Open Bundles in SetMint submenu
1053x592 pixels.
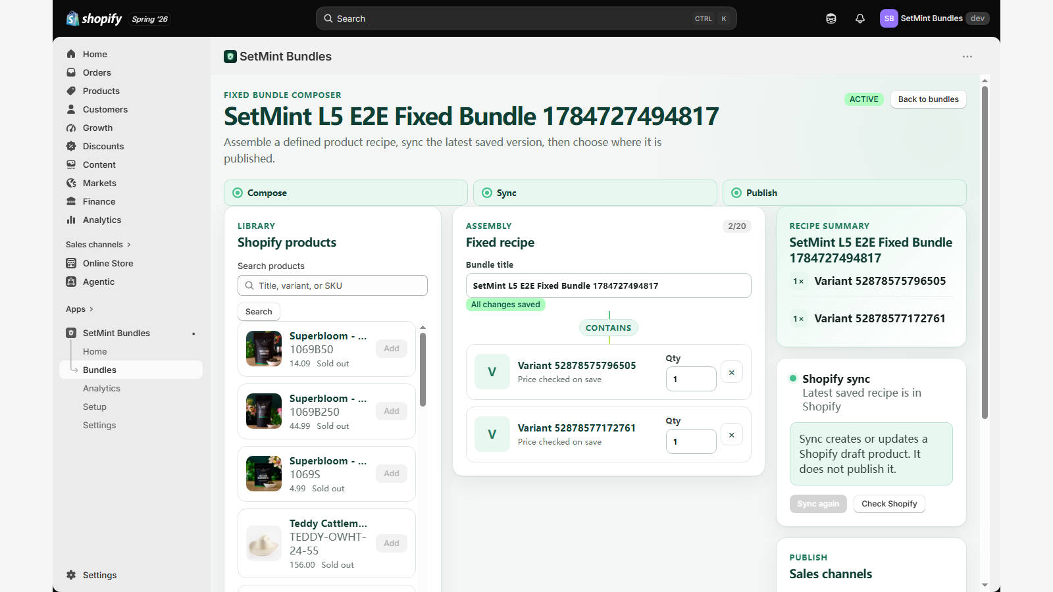click(131, 370)
